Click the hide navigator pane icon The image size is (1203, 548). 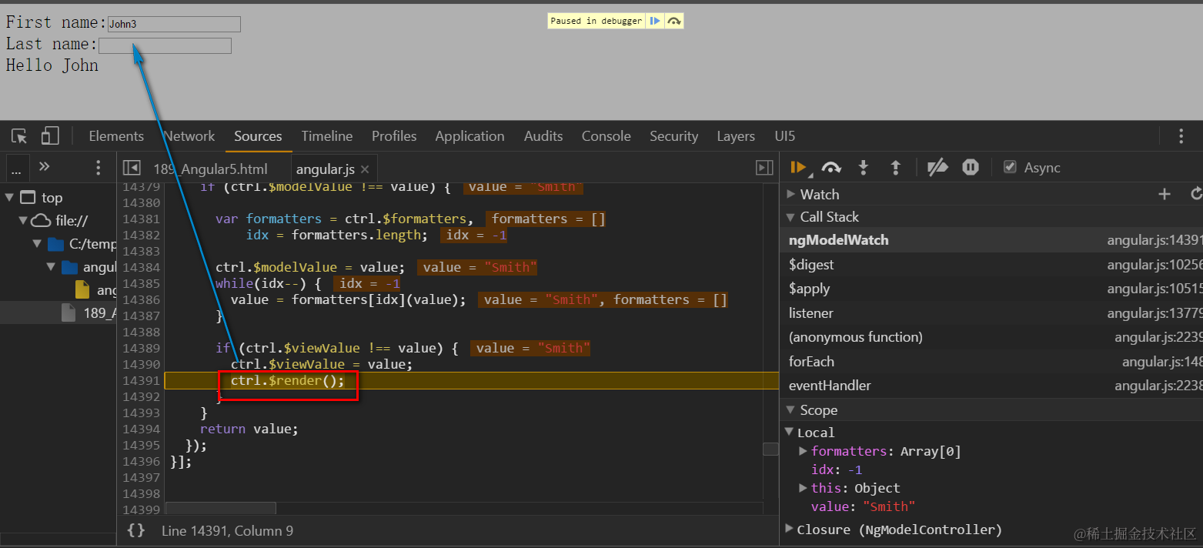click(x=132, y=168)
